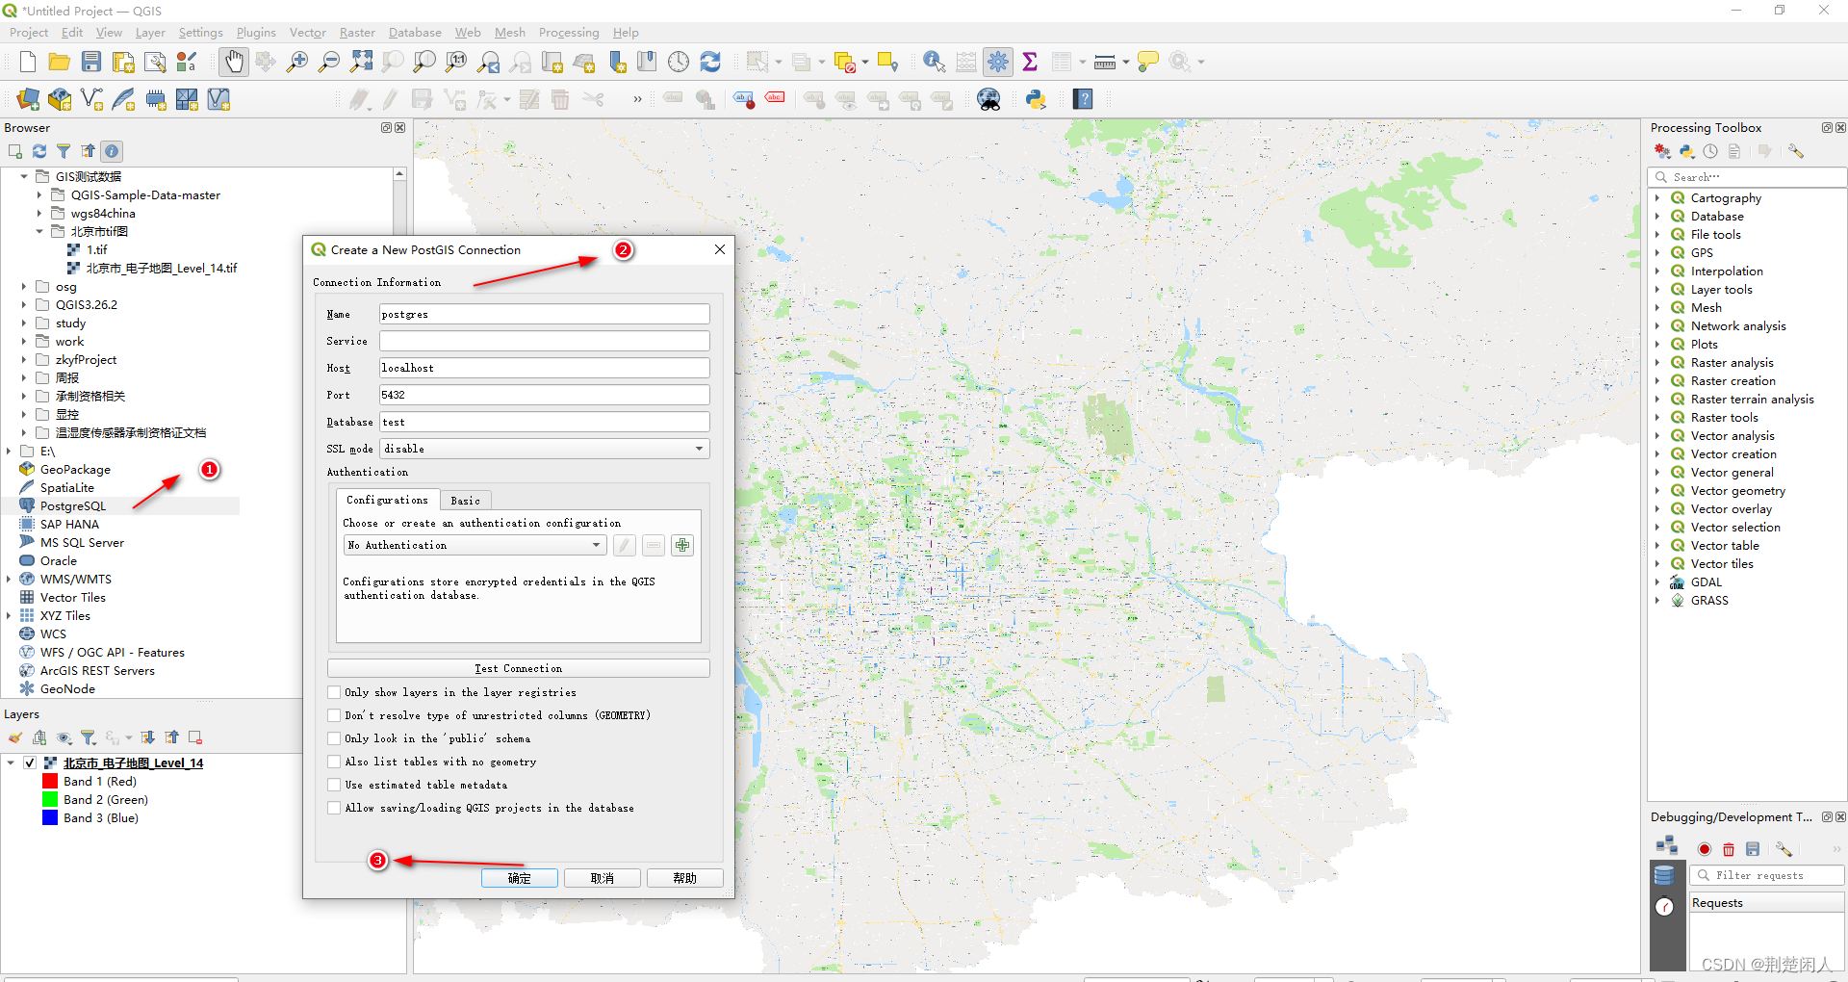This screenshot has width=1848, height=982.
Task: Open the 'No Authentication' configuration dropdown
Action: [475, 545]
